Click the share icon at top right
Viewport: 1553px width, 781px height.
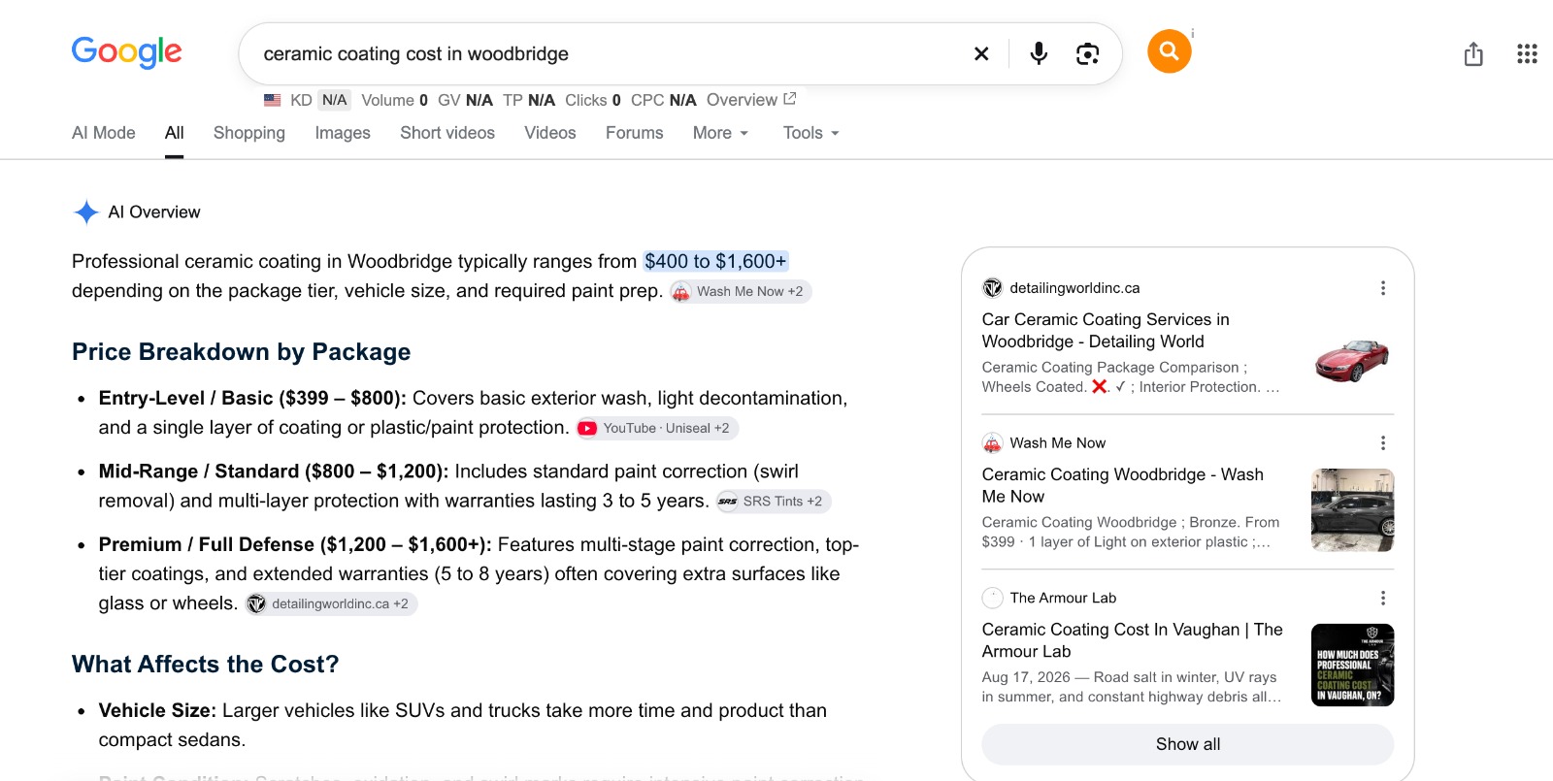pyautogui.click(x=1473, y=53)
